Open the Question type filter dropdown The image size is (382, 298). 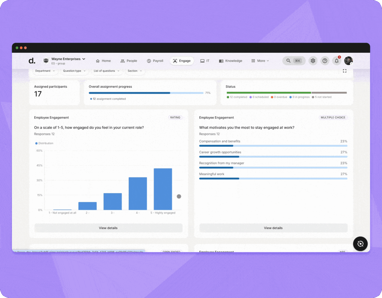click(74, 71)
